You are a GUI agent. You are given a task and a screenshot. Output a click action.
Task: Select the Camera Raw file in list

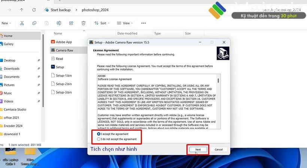click(69, 50)
